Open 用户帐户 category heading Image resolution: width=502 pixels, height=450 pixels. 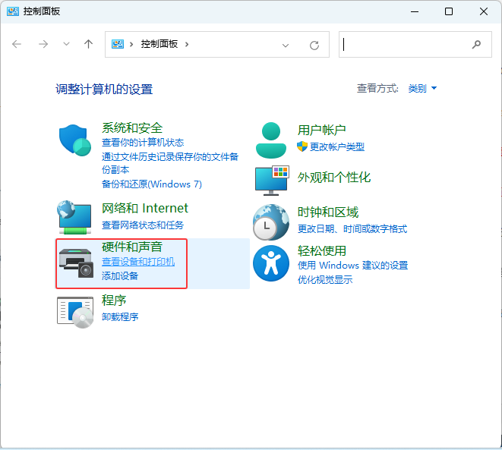pos(321,130)
